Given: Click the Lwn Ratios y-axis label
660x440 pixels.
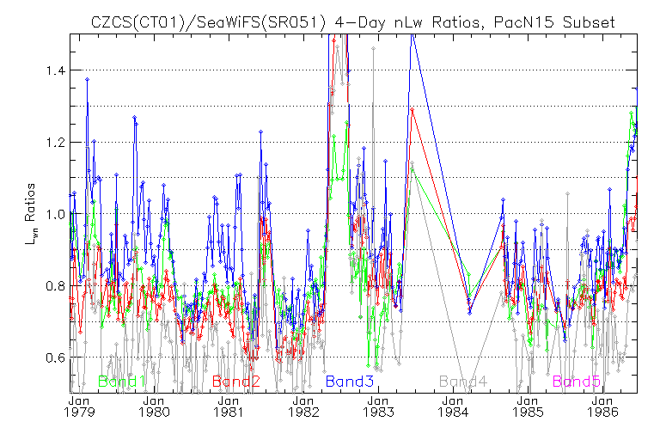Looking at the screenshot, I should click(30, 214).
